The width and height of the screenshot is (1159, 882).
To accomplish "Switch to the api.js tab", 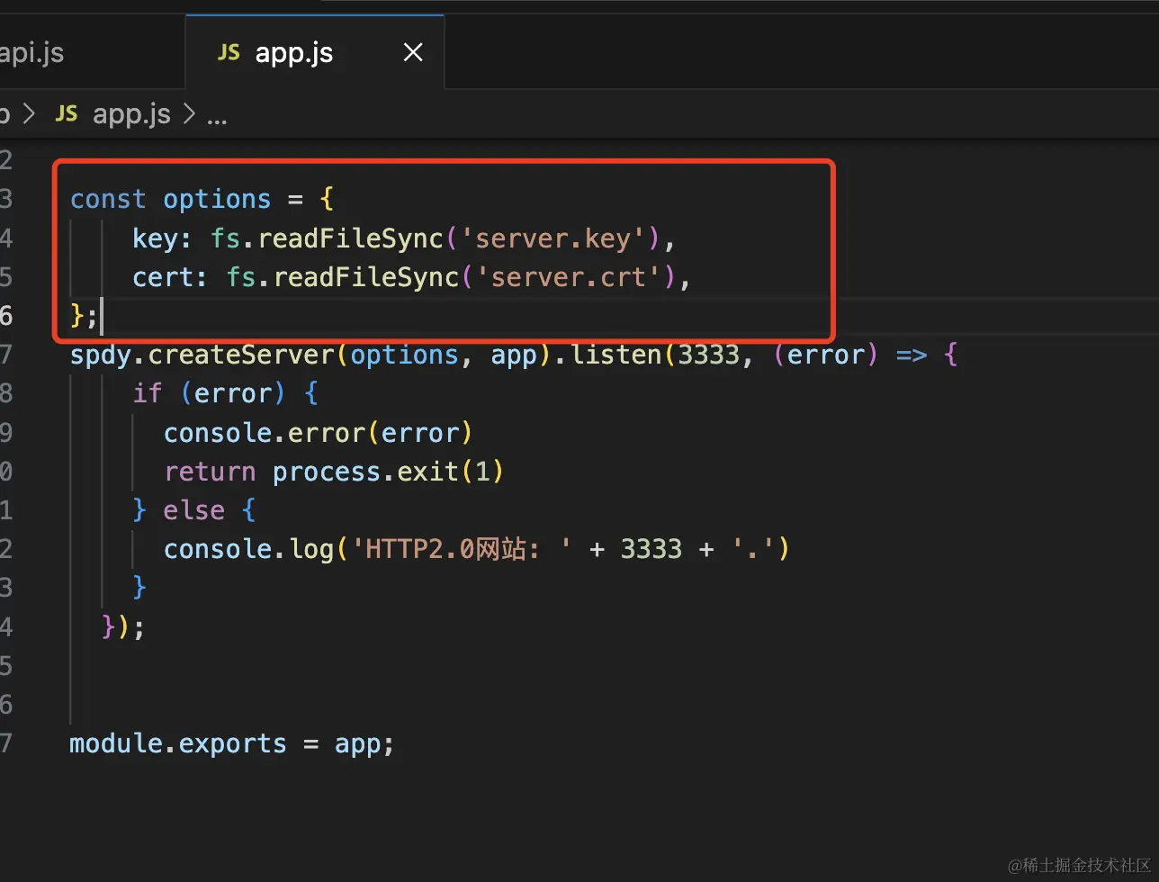I will click(x=32, y=53).
